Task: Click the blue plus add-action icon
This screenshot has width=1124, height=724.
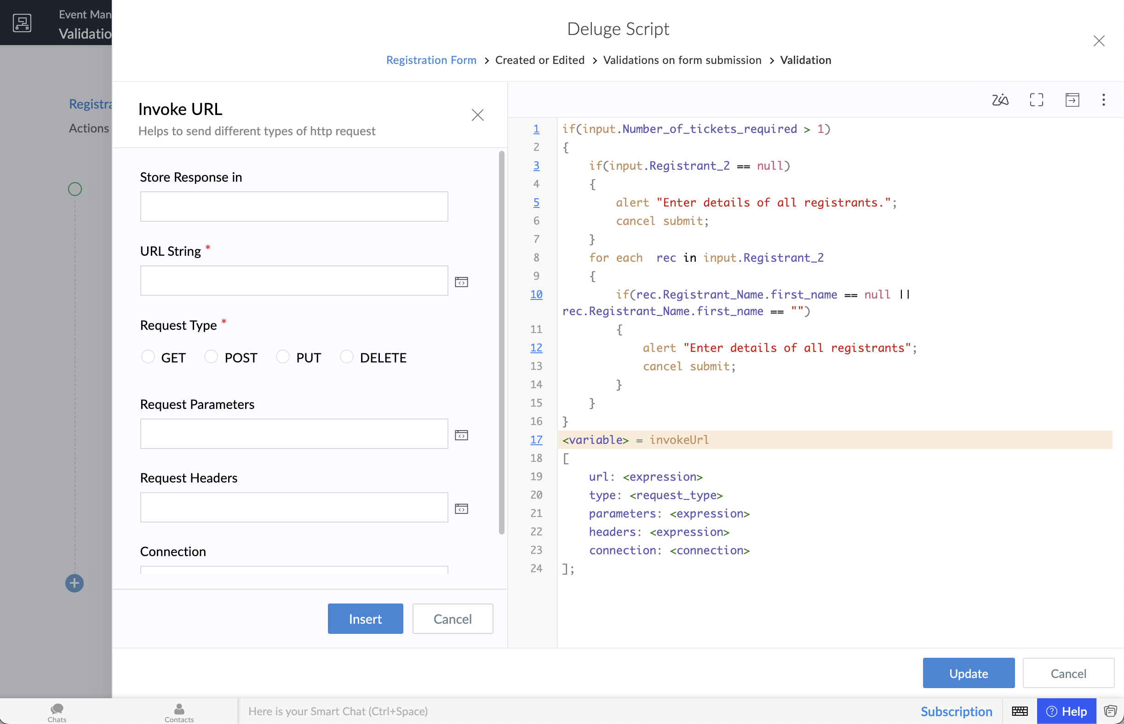Action: coord(75,583)
